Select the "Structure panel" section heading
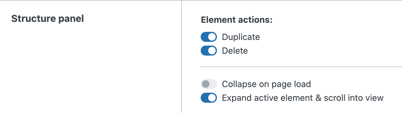Screen dimensions: 402x113 point(48,19)
